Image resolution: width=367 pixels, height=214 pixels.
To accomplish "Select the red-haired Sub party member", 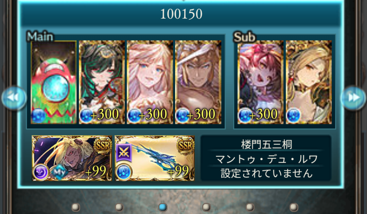I will (260, 82).
